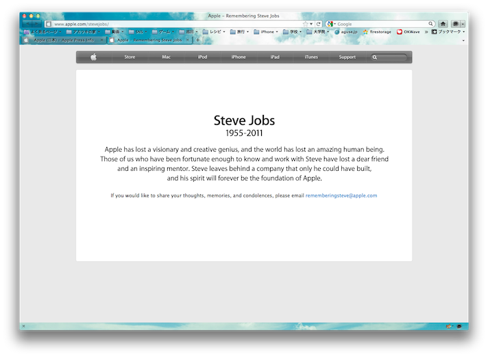Reload the page with the refresh icon
The image size is (488, 357).
coord(319,24)
